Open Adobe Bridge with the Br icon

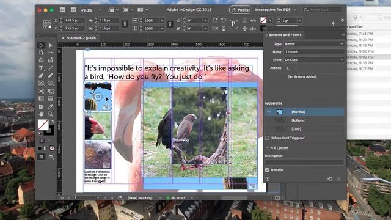tap(62, 10)
